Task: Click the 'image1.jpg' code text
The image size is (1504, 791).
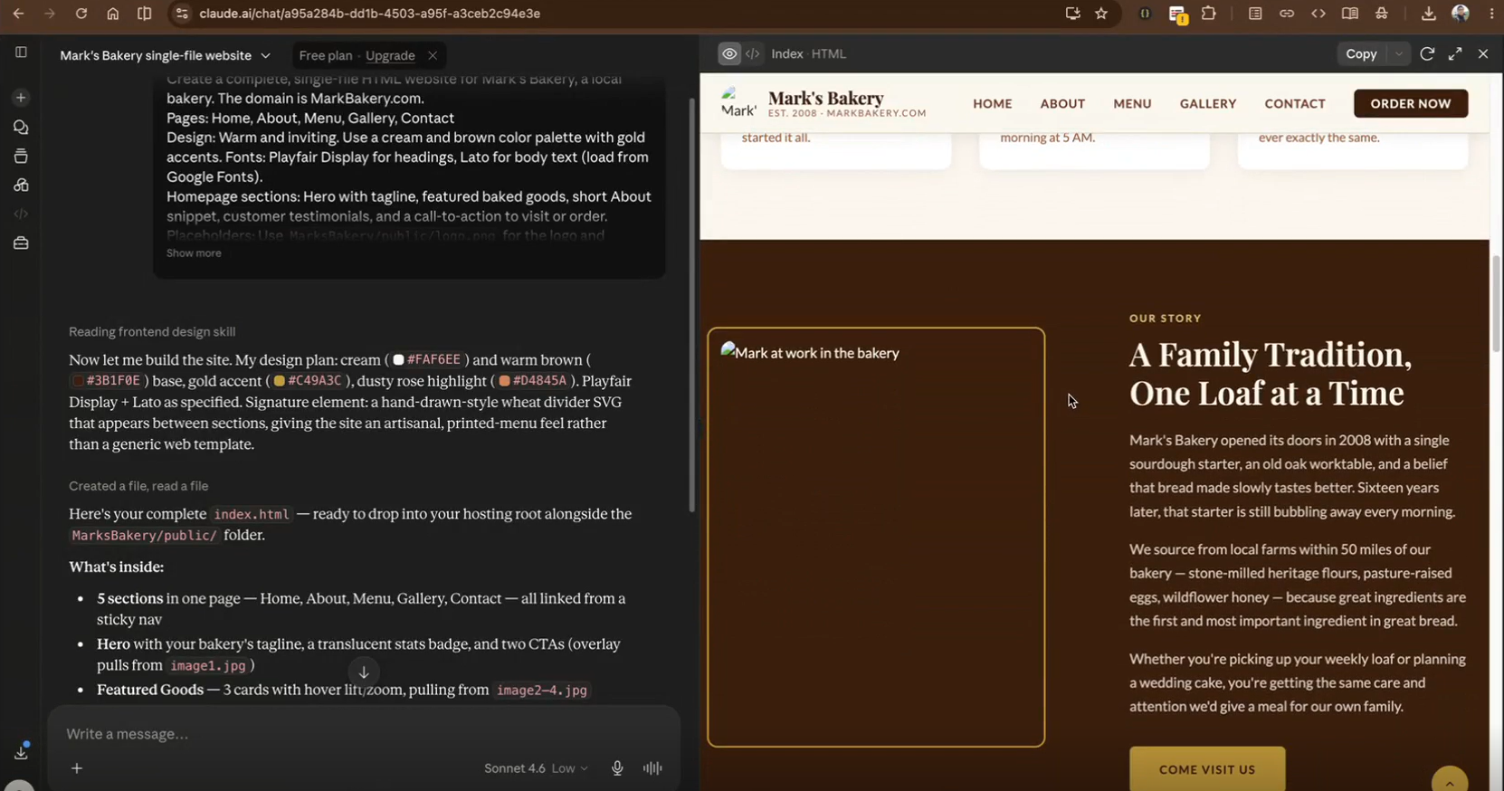Action: pos(208,665)
